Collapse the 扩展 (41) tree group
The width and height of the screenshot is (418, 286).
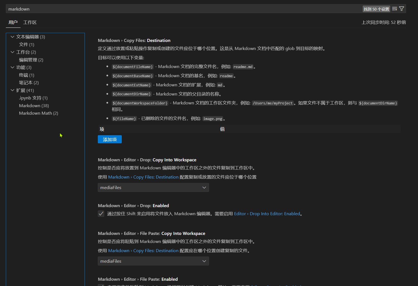pyautogui.click(x=12, y=90)
